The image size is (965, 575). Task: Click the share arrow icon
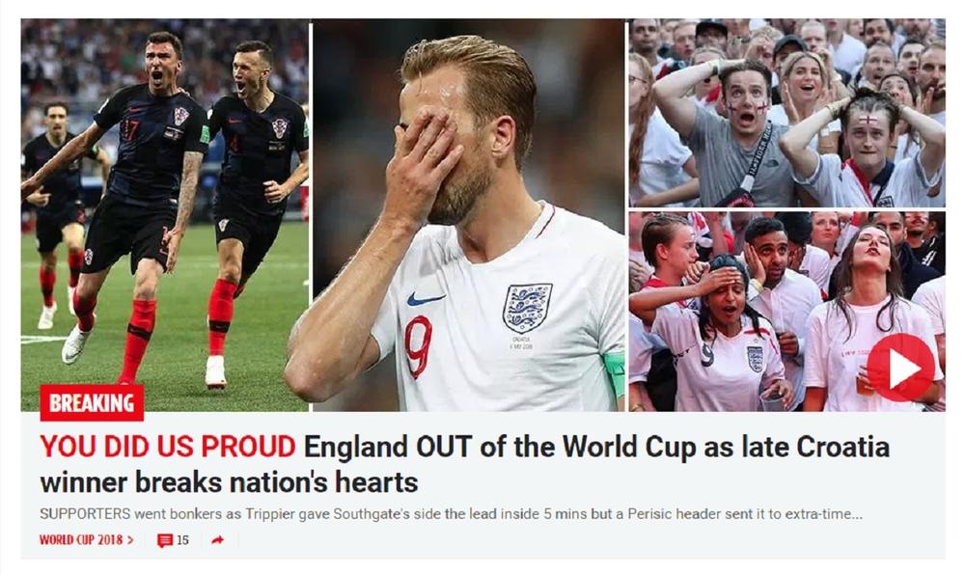[217, 540]
